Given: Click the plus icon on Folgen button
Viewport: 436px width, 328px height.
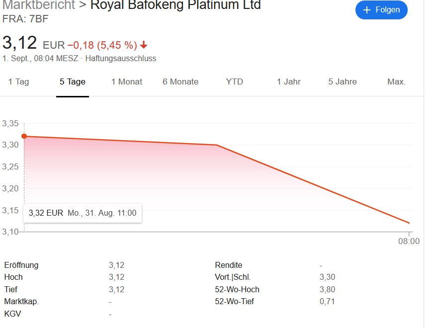Looking at the screenshot, I should click(367, 10).
